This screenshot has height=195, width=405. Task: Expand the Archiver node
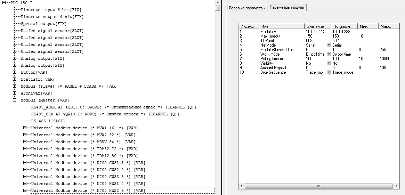[x=15, y=93]
